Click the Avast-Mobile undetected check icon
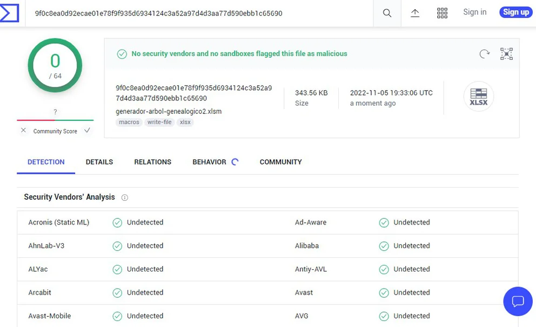Viewport: 536px width, 327px height. coord(117,316)
